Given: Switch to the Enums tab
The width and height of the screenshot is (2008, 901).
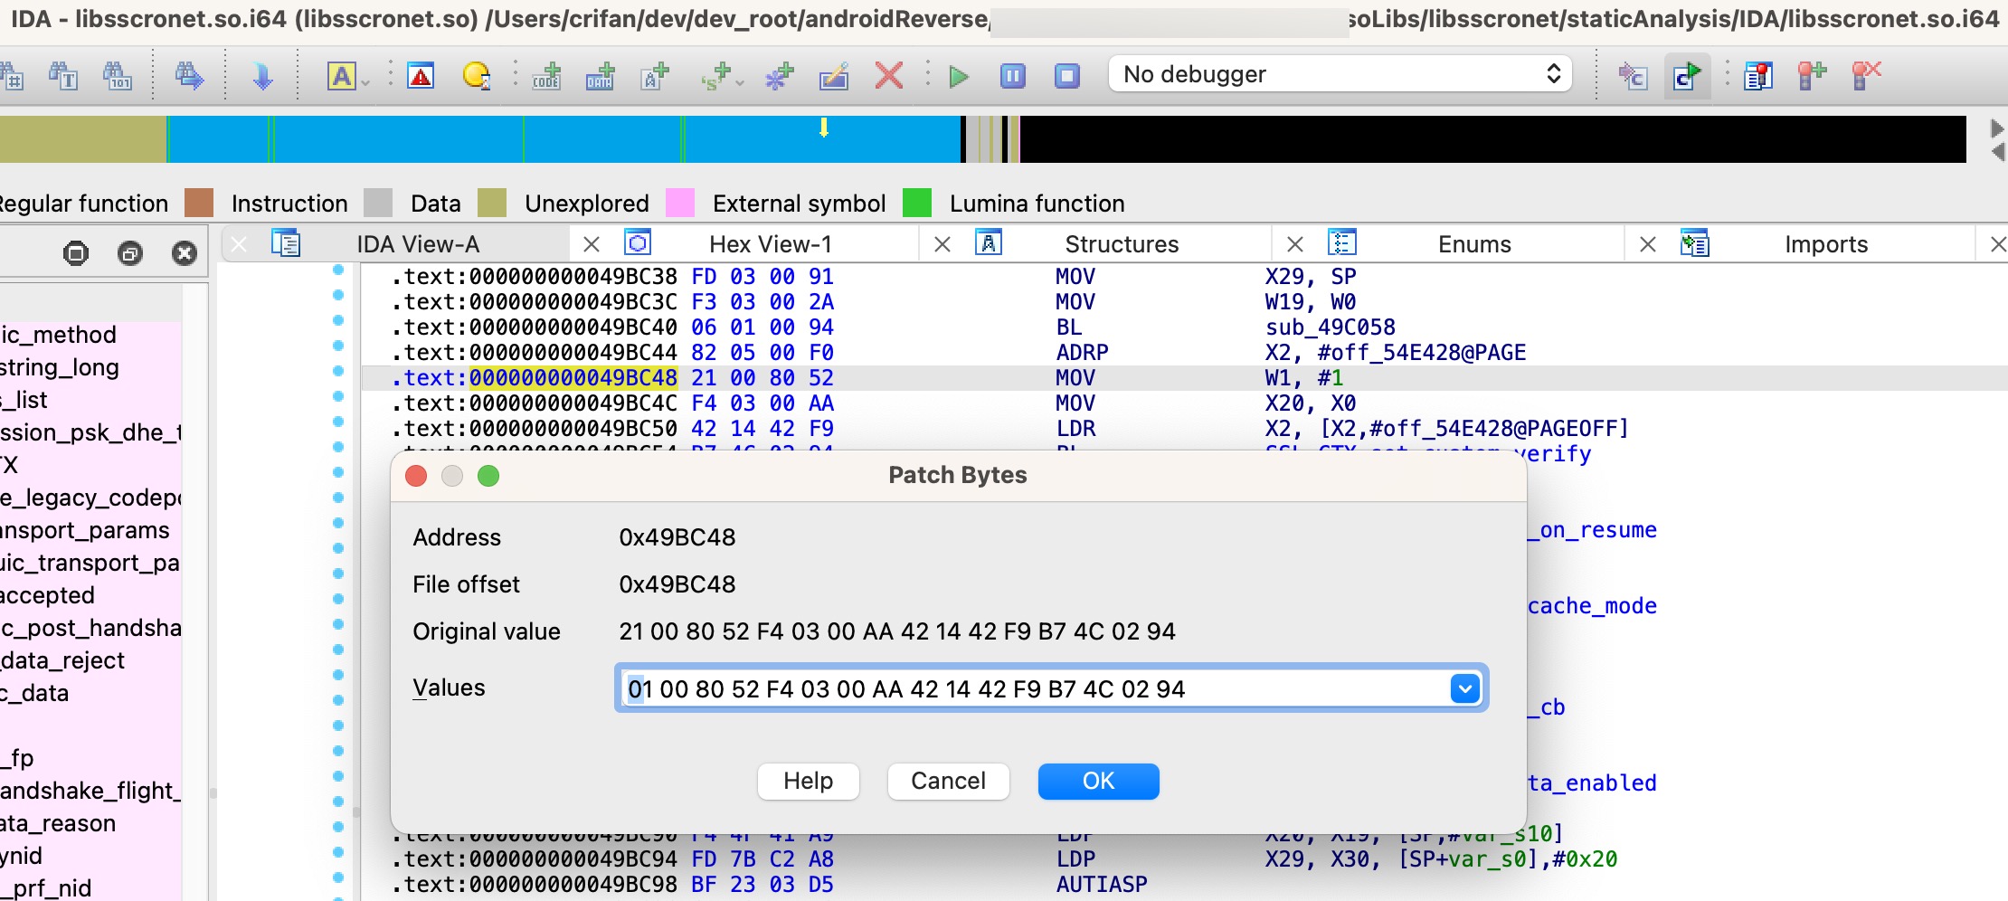Looking at the screenshot, I should tap(1474, 244).
